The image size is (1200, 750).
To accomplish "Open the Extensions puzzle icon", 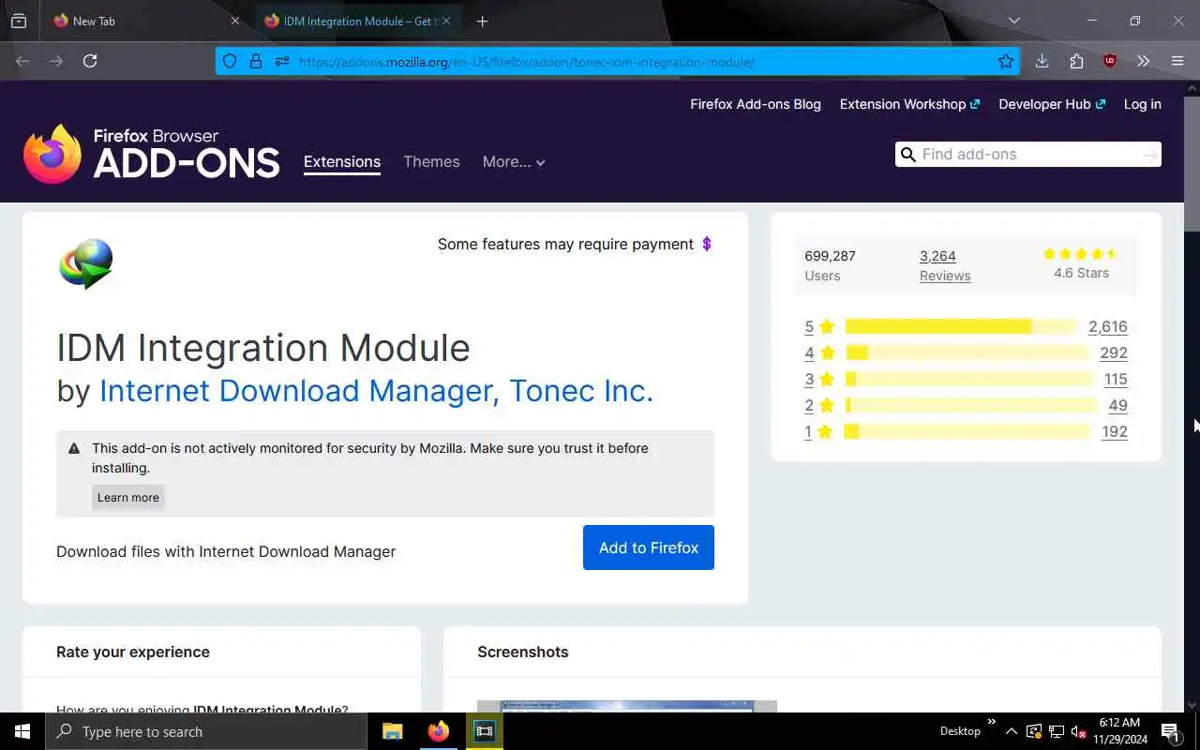I will (x=1076, y=61).
